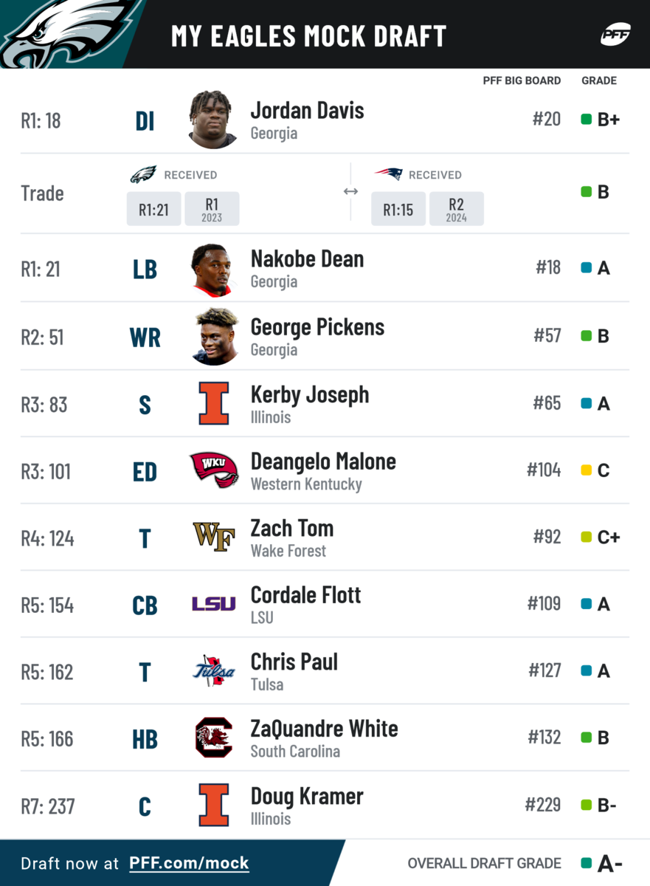This screenshot has width=650, height=886.
Task: Click the South Carolina Gamecocks logo
Action: coord(214,738)
